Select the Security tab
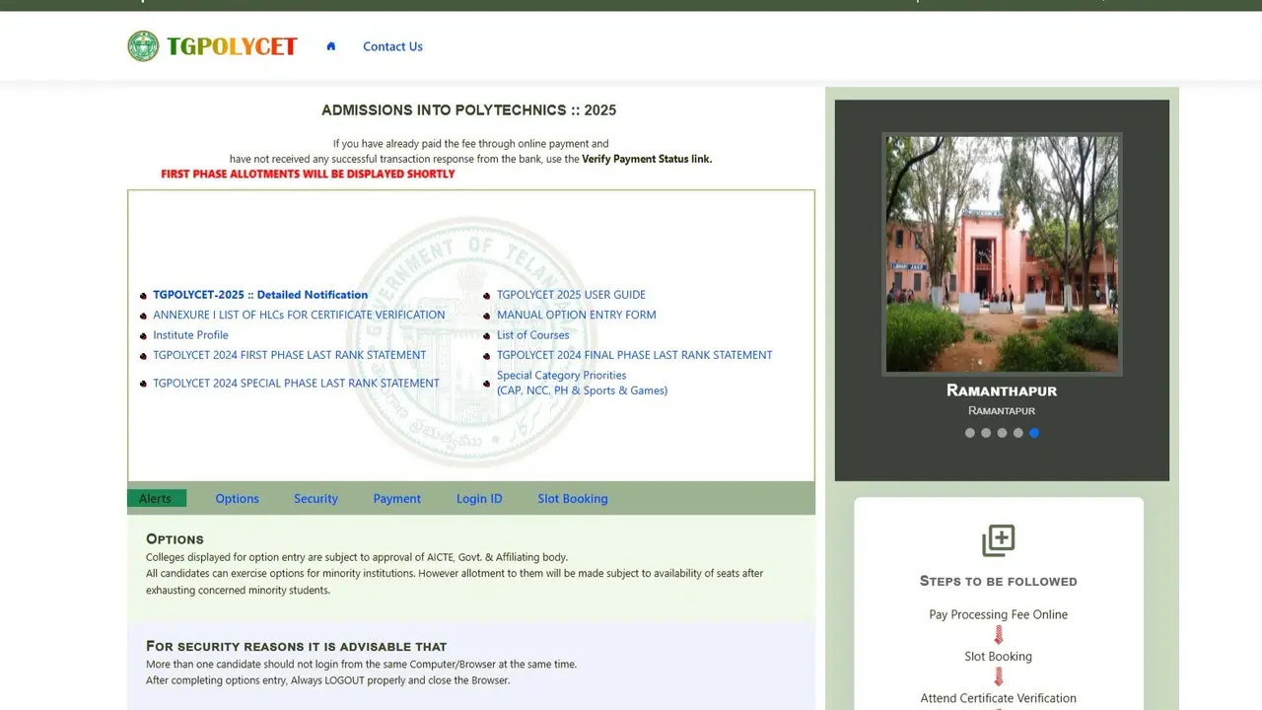 point(315,498)
